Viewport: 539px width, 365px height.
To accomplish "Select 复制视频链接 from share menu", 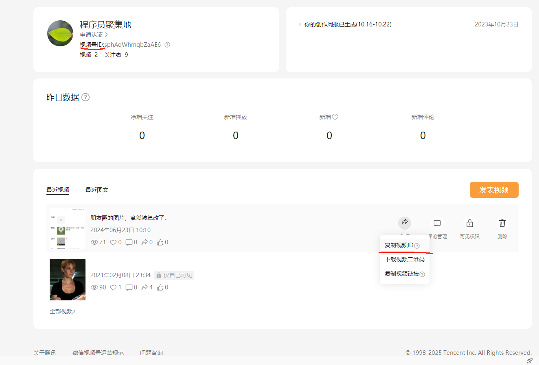I will (401, 274).
